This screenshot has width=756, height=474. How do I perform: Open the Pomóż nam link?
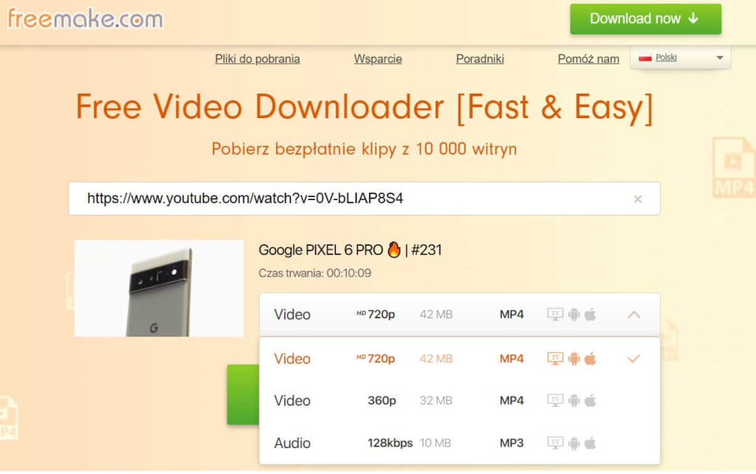[x=588, y=59]
